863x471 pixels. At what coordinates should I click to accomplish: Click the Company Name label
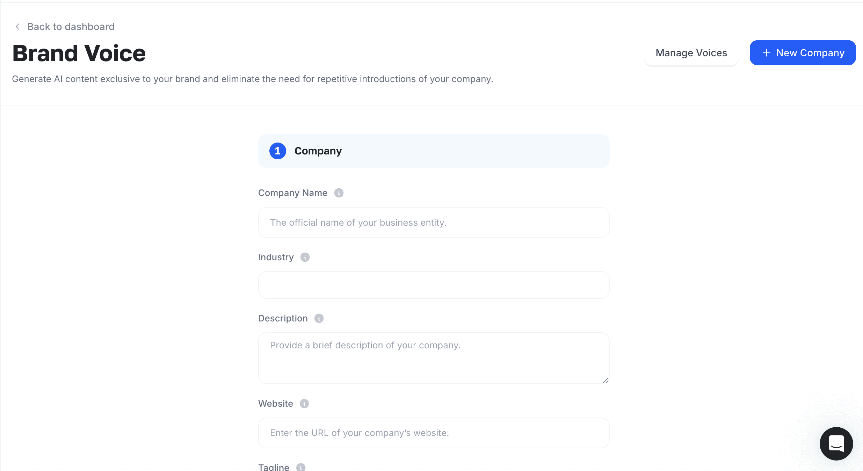(292, 193)
